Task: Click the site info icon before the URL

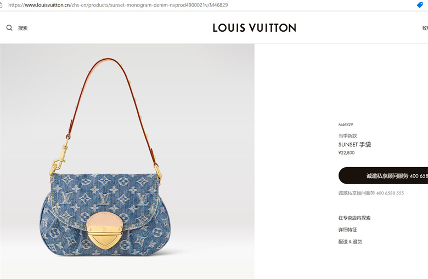Action: pos(1,5)
